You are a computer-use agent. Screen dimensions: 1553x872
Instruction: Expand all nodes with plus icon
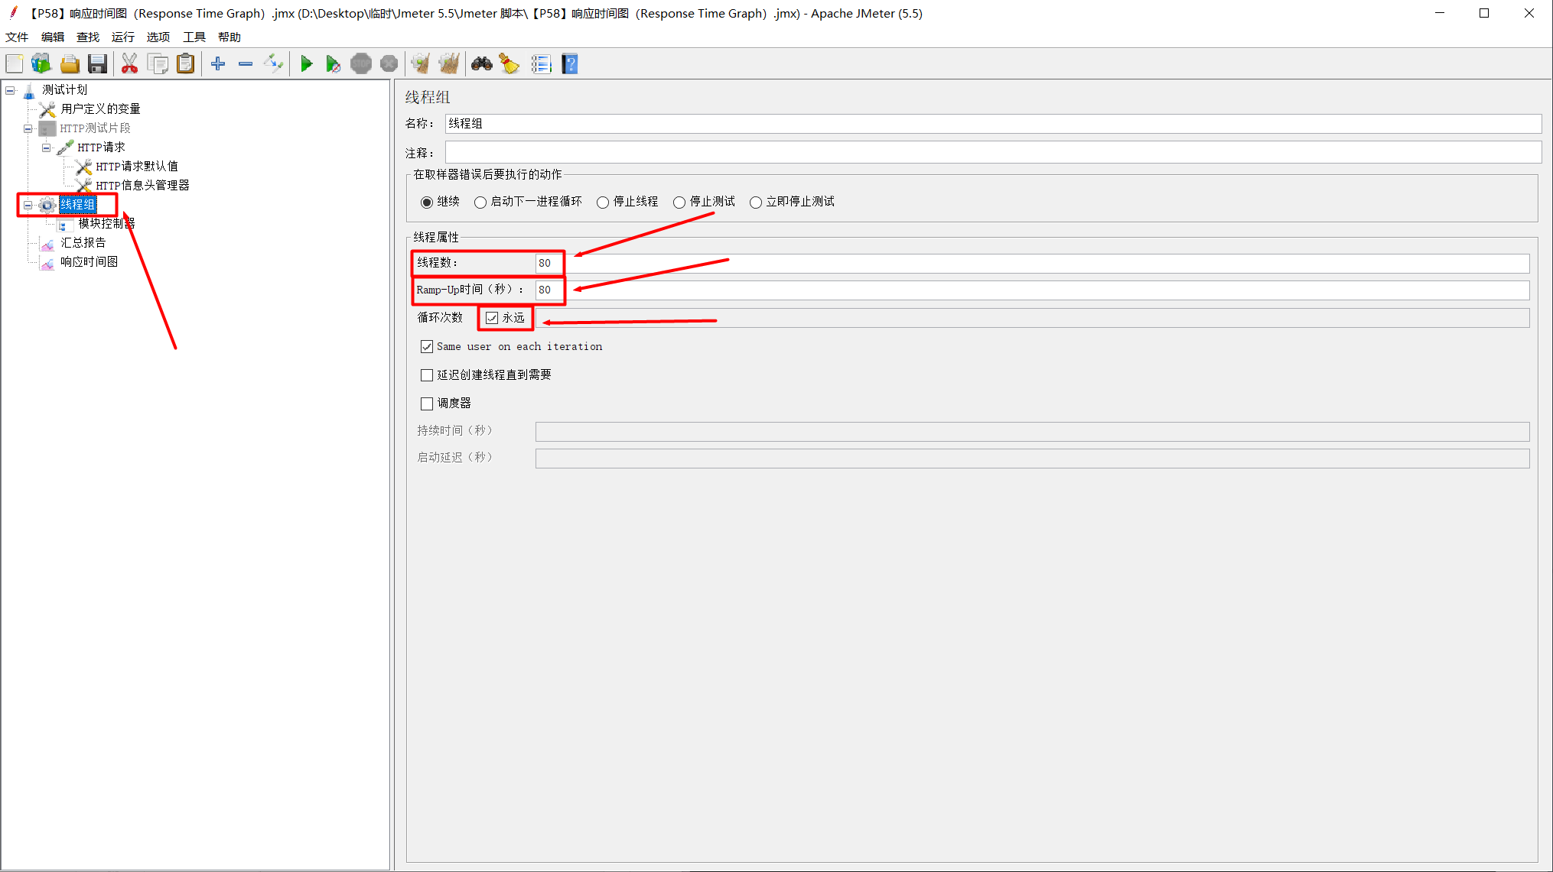click(218, 64)
